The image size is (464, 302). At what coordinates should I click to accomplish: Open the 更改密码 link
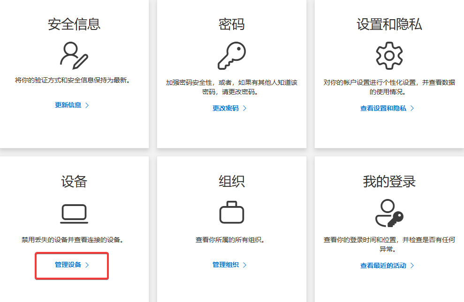[227, 108]
